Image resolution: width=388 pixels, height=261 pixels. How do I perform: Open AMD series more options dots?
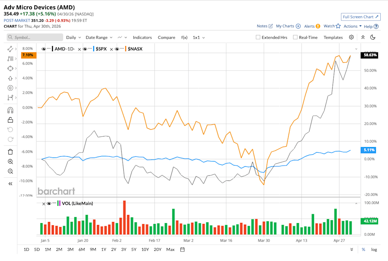49,48
